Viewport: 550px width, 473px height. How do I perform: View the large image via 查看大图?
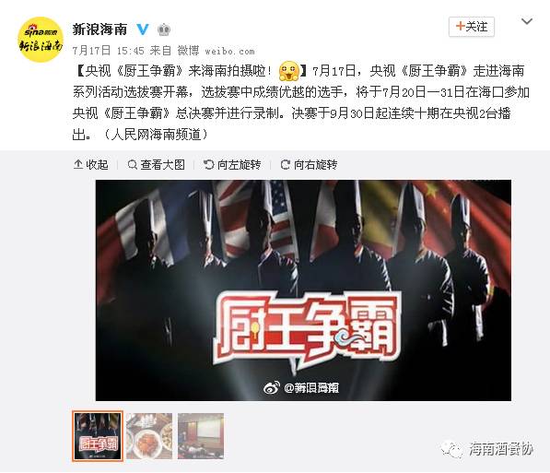coord(156,164)
